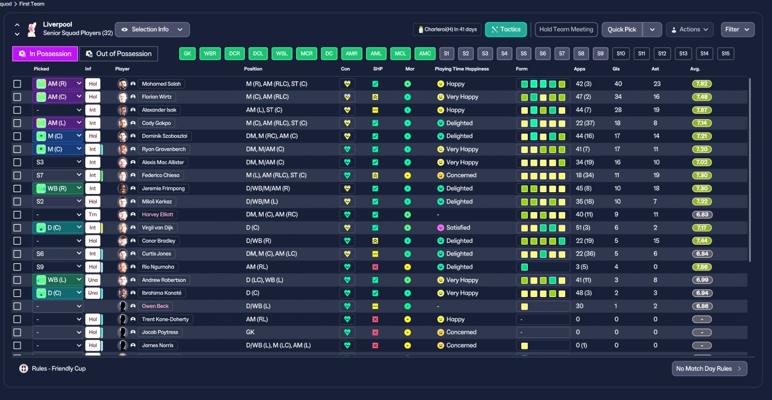This screenshot has width=772, height=400.
Task: Go to the next squad with the down chevron
Action: (x=17, y=34)
